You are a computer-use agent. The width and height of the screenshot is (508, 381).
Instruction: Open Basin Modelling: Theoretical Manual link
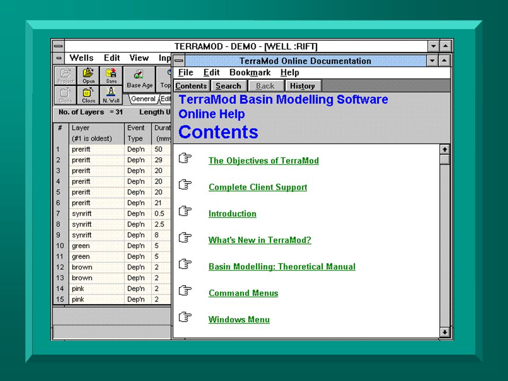tap(282, 267)
